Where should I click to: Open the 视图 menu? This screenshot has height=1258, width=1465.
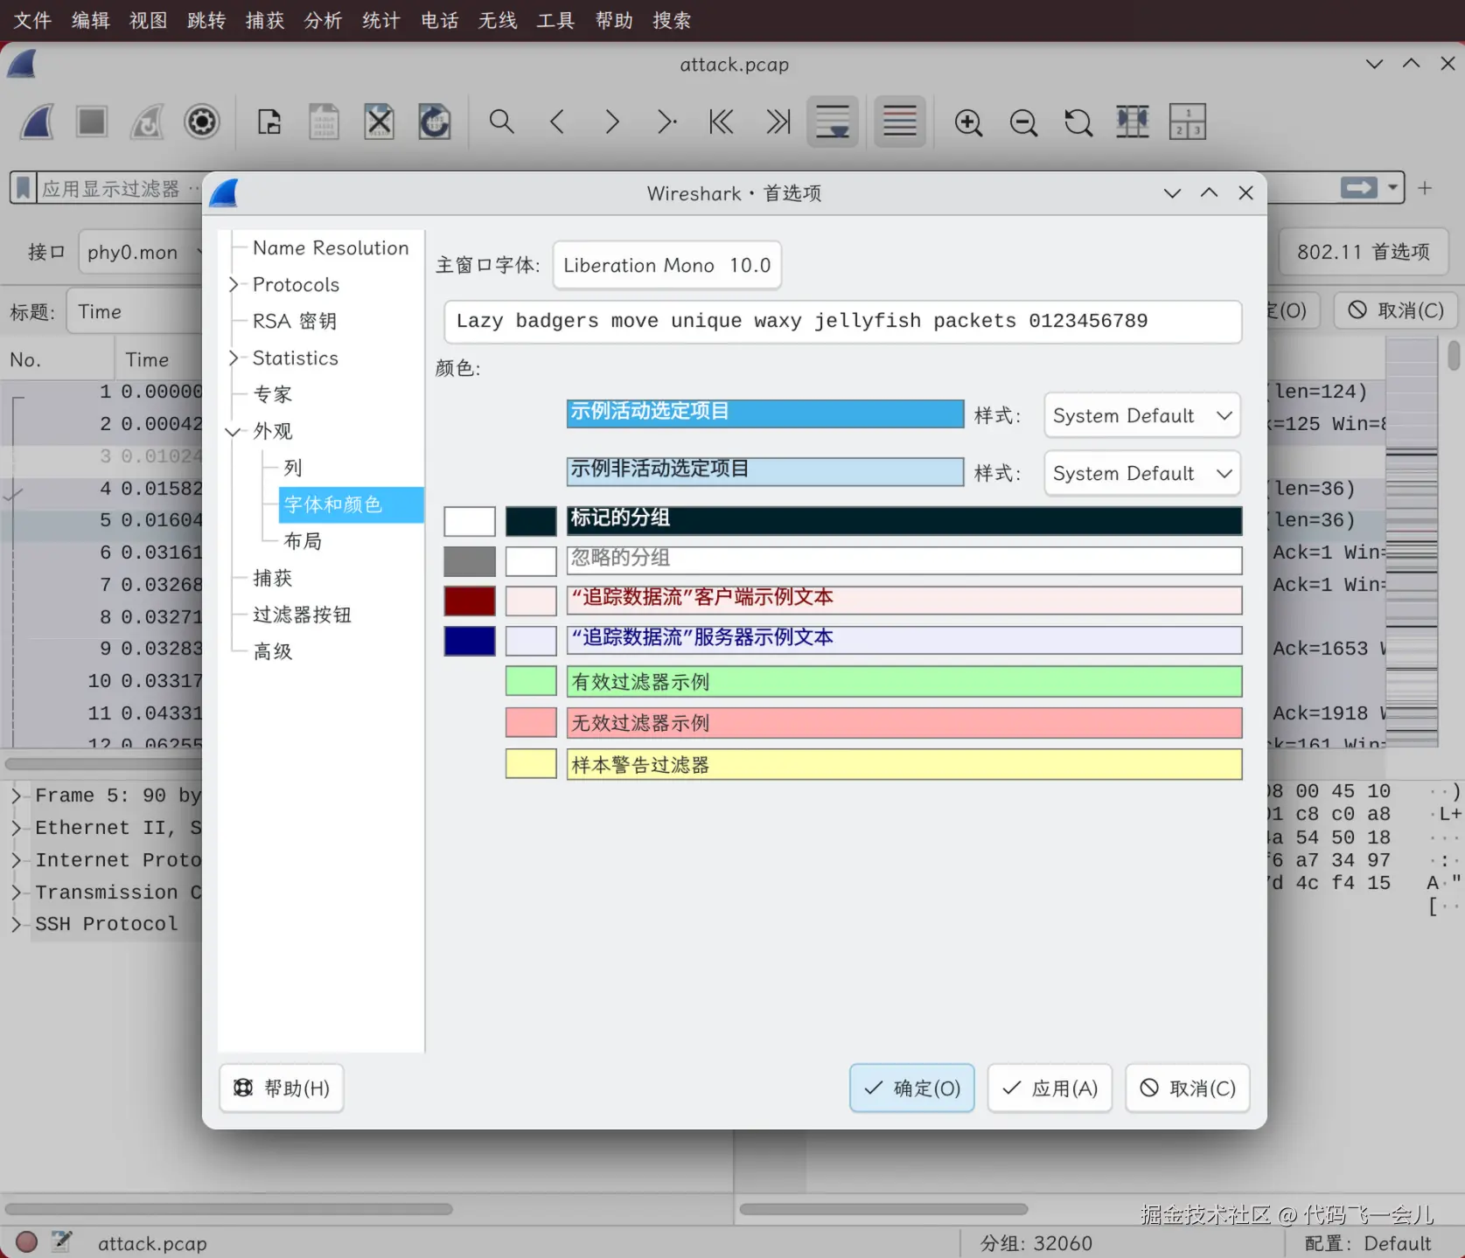pyautogui.click(x=149, y=20)
